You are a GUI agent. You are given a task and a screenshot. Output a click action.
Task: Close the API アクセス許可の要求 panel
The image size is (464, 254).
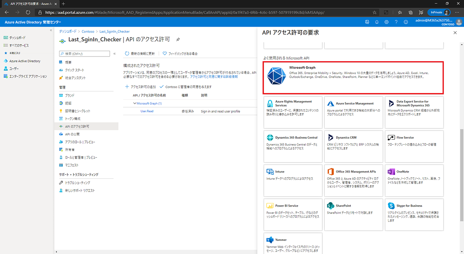pos(455,32)
